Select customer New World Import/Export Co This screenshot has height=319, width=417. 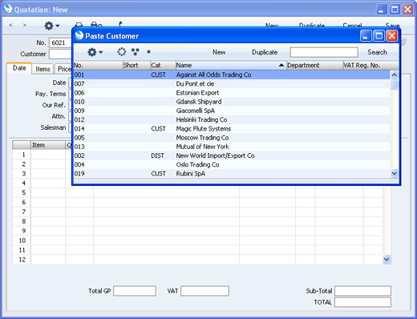click(232, 155)
